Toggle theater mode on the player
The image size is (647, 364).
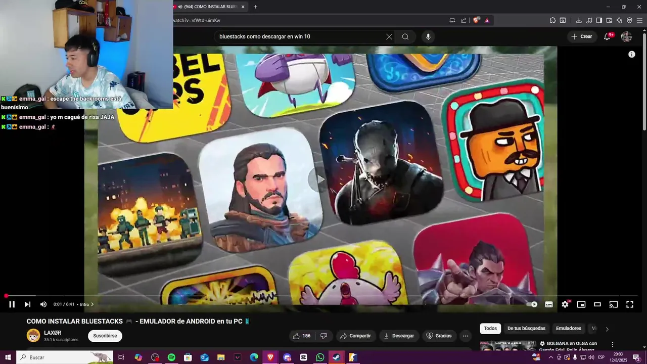[x=597, y=304]
